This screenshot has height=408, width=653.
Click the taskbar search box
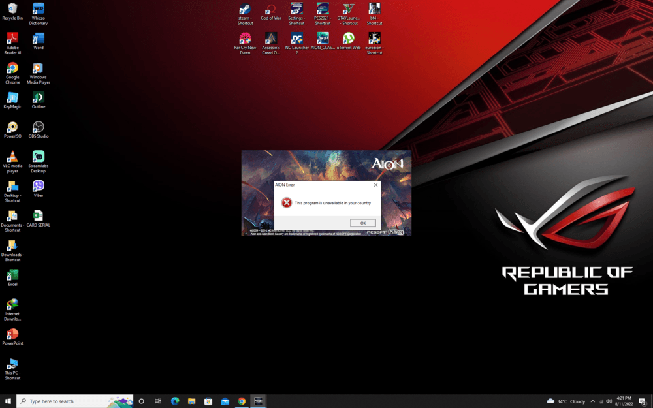click(65, 401)
